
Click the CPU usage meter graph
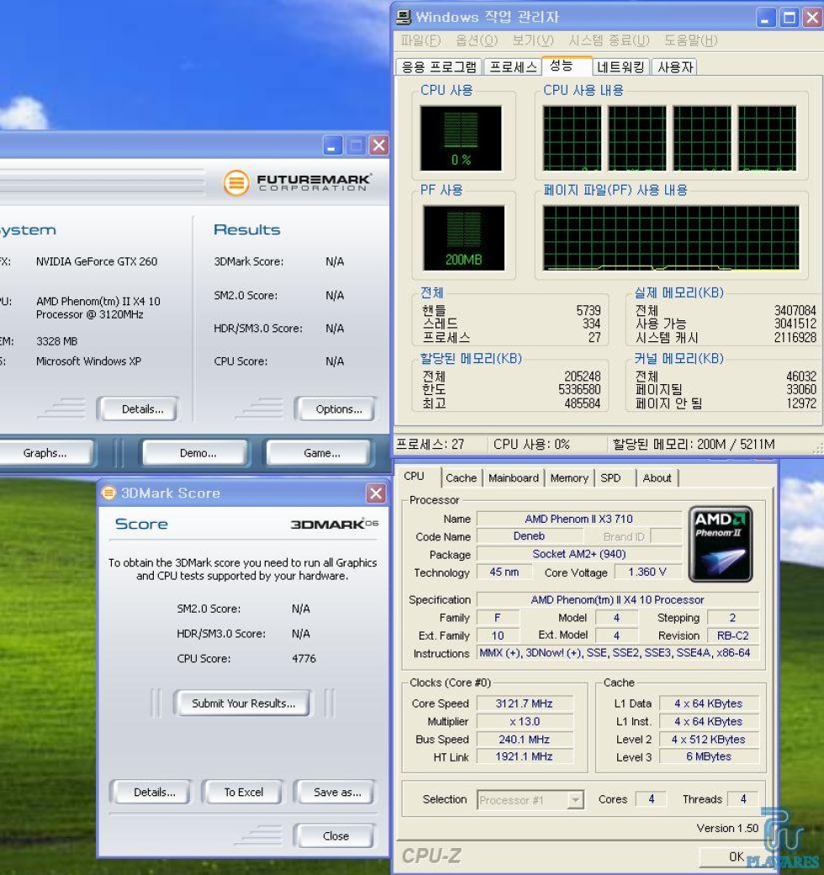(461, 138)
